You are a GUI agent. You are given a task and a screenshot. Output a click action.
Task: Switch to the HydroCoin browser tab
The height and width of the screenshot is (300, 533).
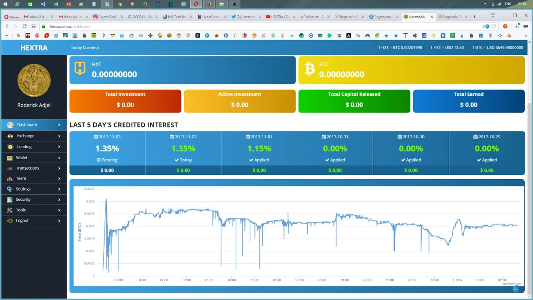[x=213, y=17]
